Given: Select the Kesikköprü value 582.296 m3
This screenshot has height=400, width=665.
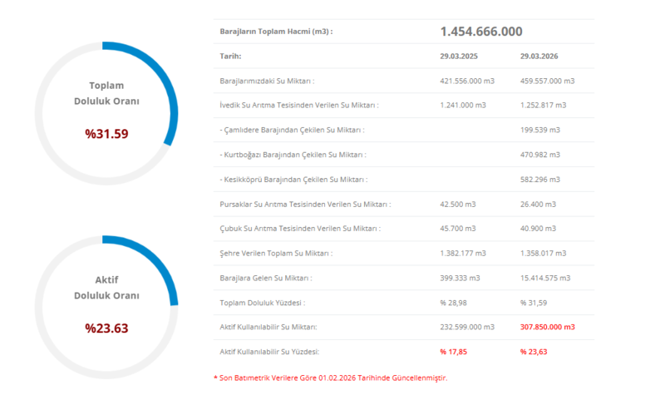Looking at the screenshot, I should [543, 180].
